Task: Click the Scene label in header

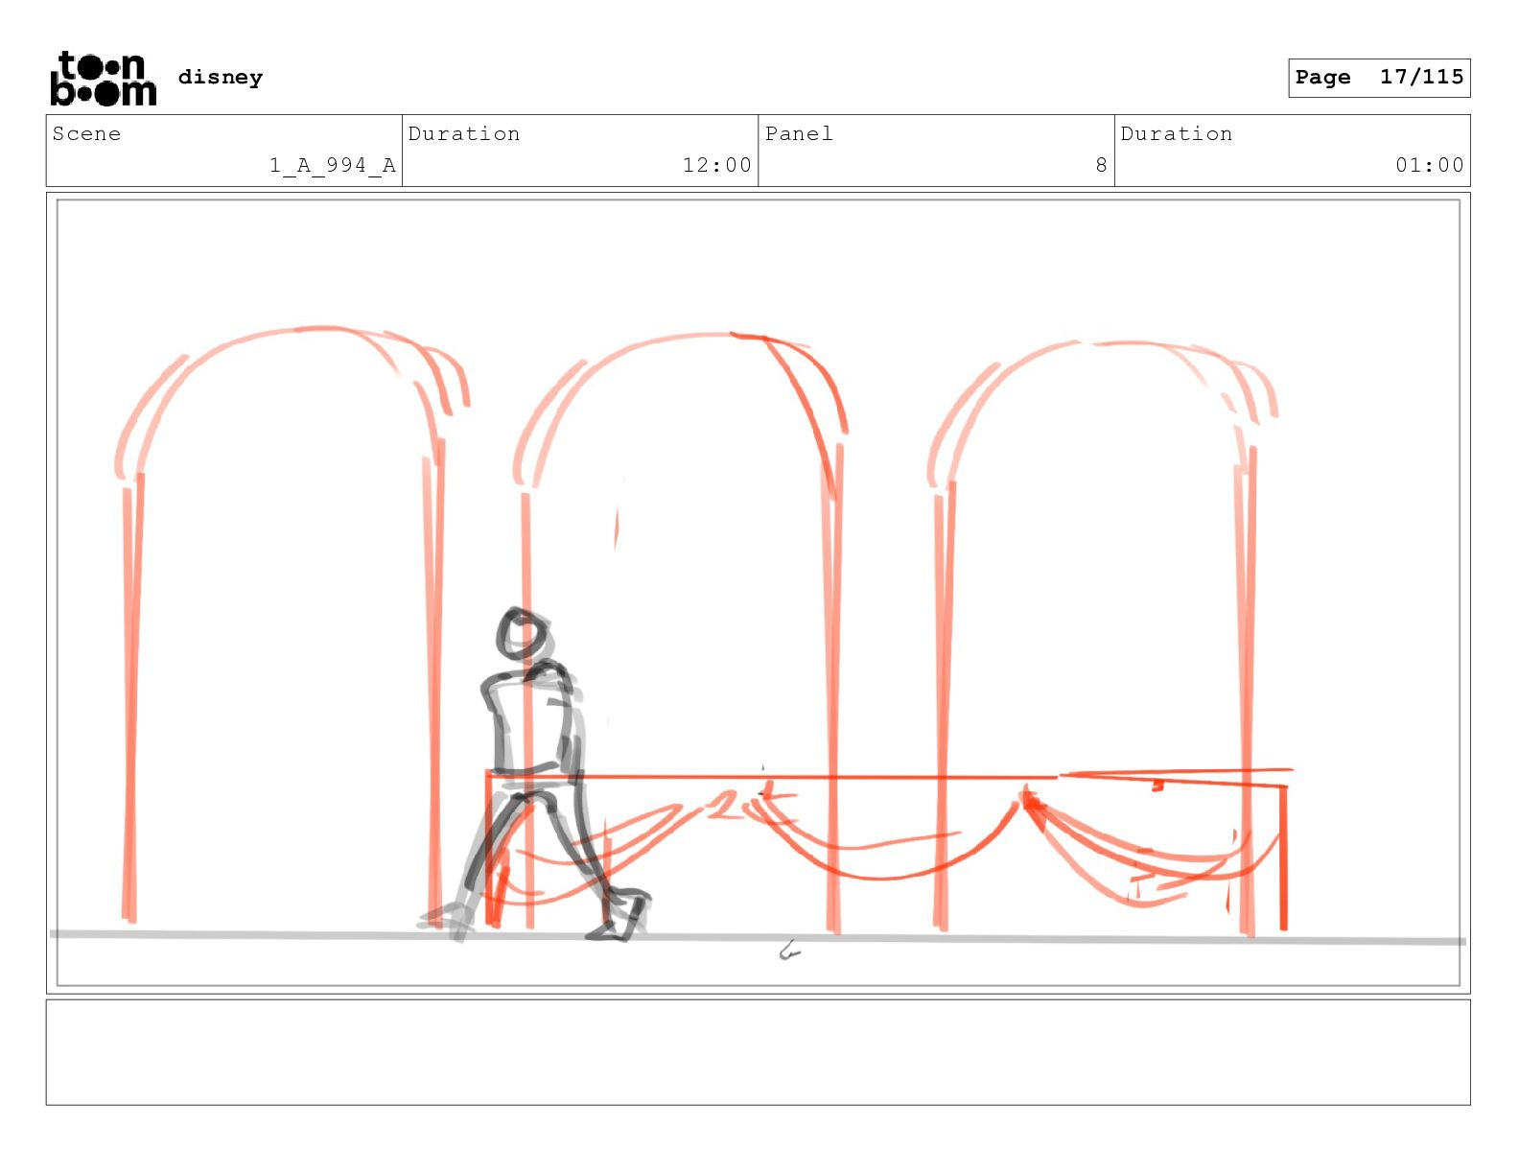Action: click(x=87, y=134)
